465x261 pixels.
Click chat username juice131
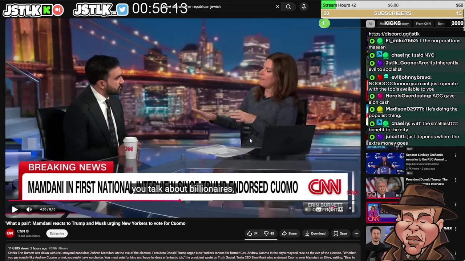pos(395,137)
